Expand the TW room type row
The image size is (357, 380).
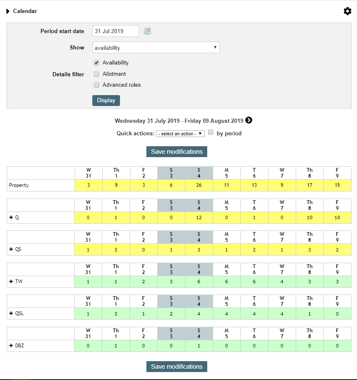click(x=10, y=282)
